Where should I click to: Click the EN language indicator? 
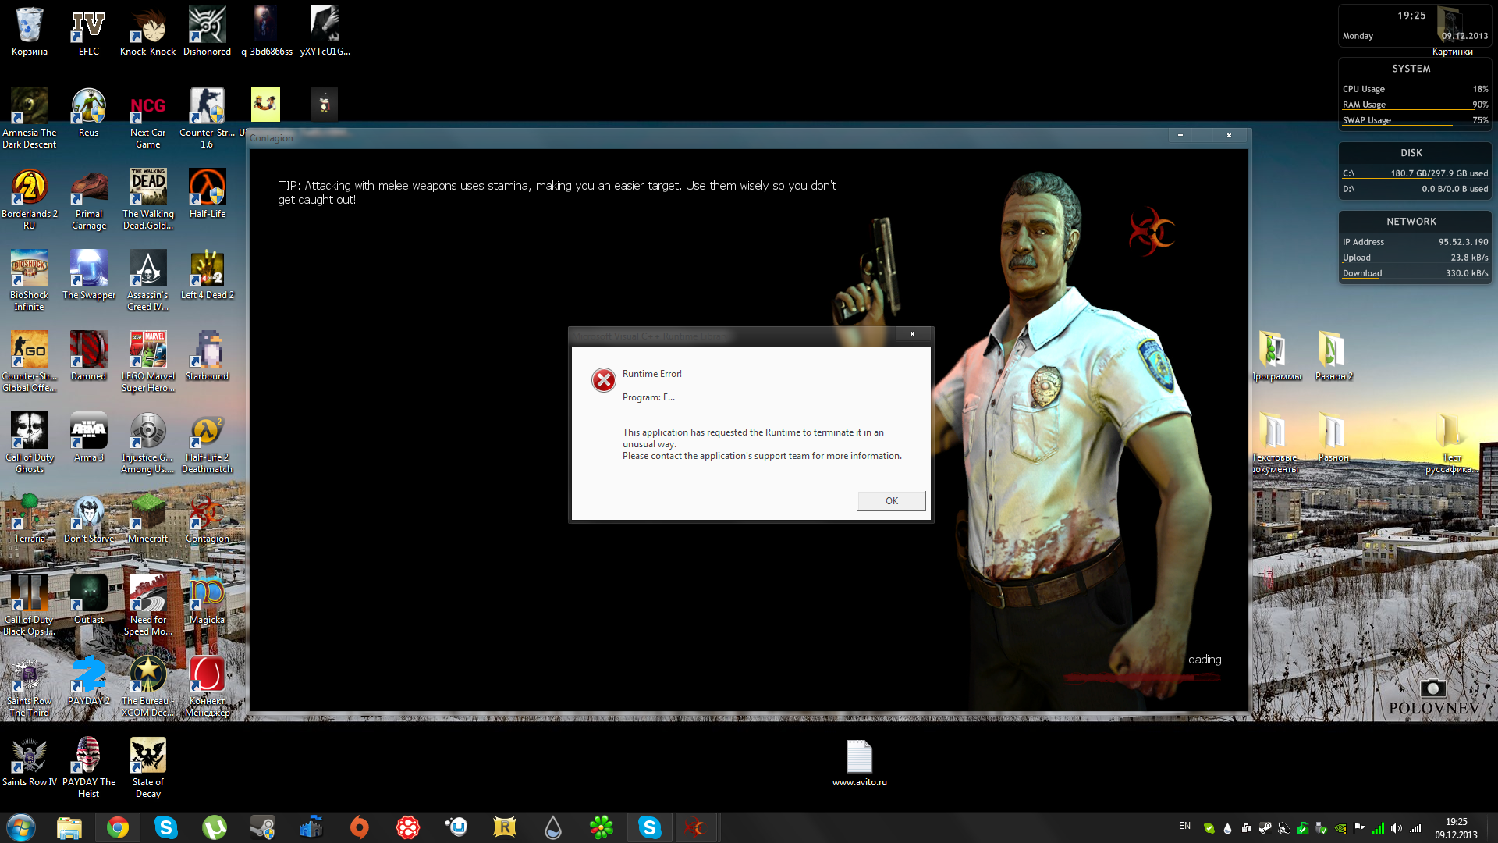click(x=1184, y=826)
